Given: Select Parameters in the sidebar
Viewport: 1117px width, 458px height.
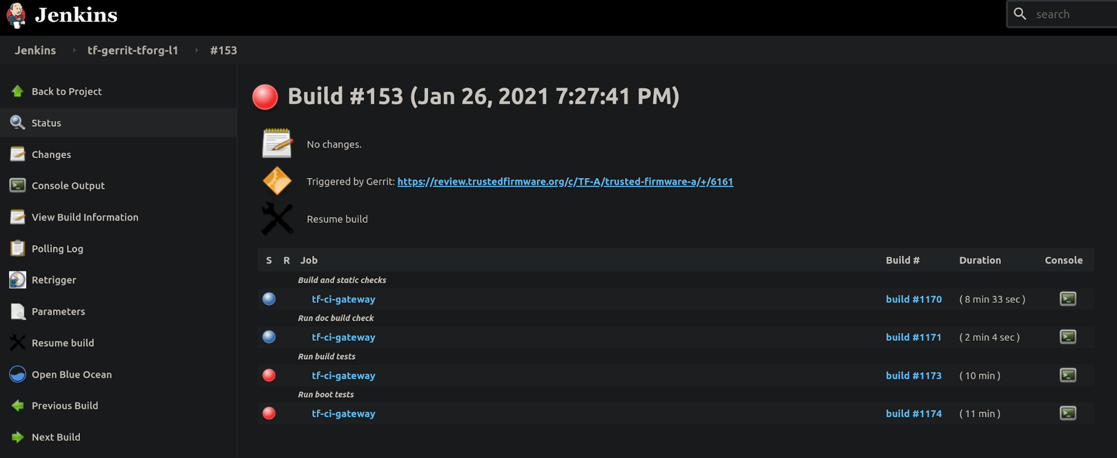Looking at the screenshot, I should (58, 312).
